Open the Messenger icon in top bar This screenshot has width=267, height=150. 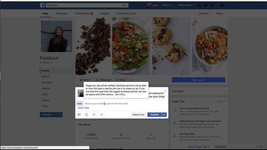(x=205, y=5)
